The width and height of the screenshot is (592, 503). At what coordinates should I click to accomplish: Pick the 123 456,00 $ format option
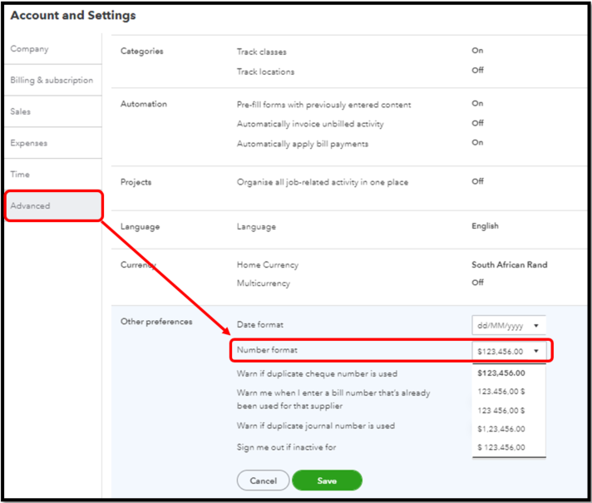click(x=501, y=411)
